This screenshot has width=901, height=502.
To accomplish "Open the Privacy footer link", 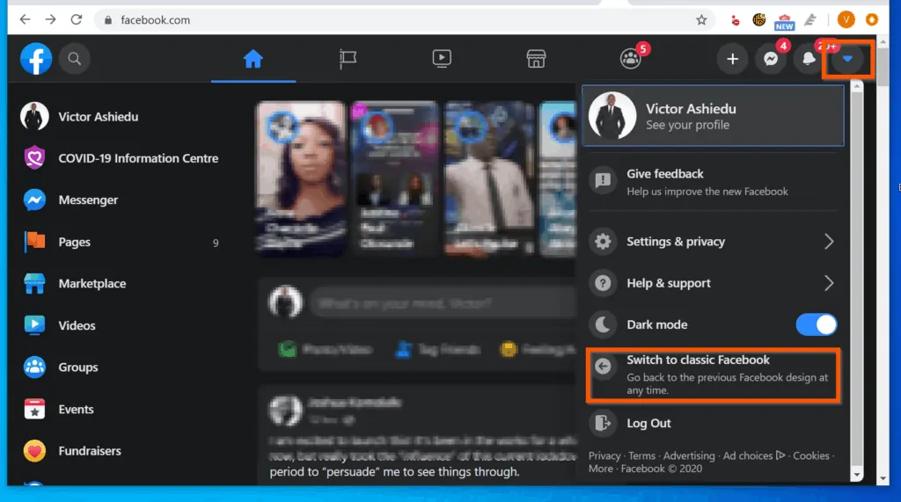I will pos(604,455).
